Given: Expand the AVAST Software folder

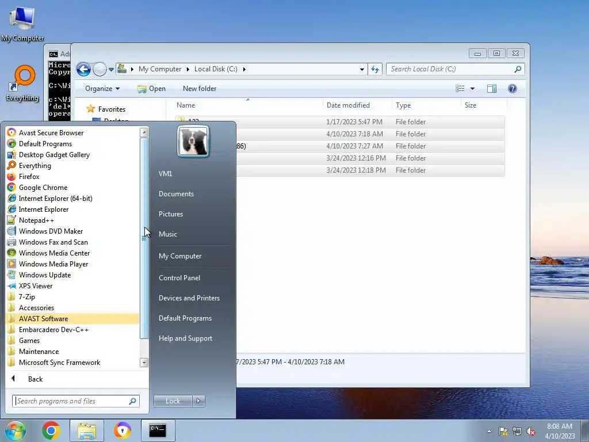Looking at the screenshot, I should click(x=72, y=318).
